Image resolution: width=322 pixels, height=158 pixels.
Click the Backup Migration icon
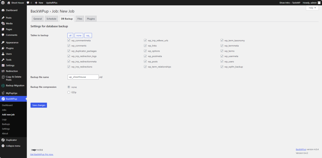[3, 86]
